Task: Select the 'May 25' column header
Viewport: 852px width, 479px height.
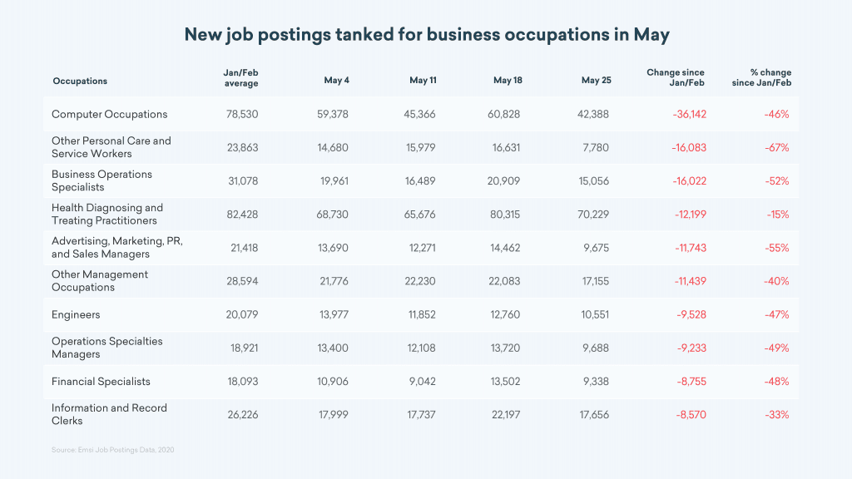Action: pos(596,81)
